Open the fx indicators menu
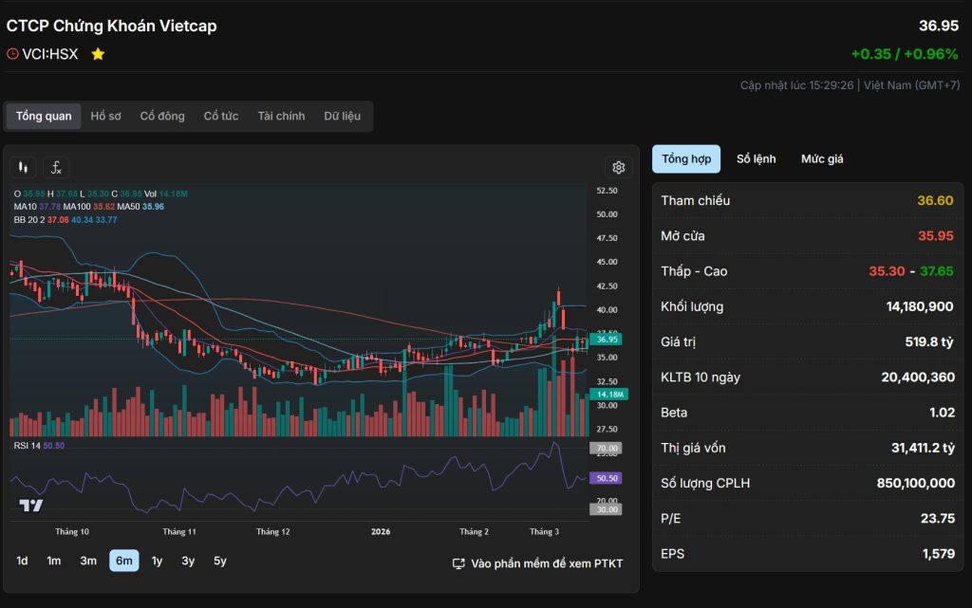Viewport: 972px width, 608px height. (x=56, y=168)
